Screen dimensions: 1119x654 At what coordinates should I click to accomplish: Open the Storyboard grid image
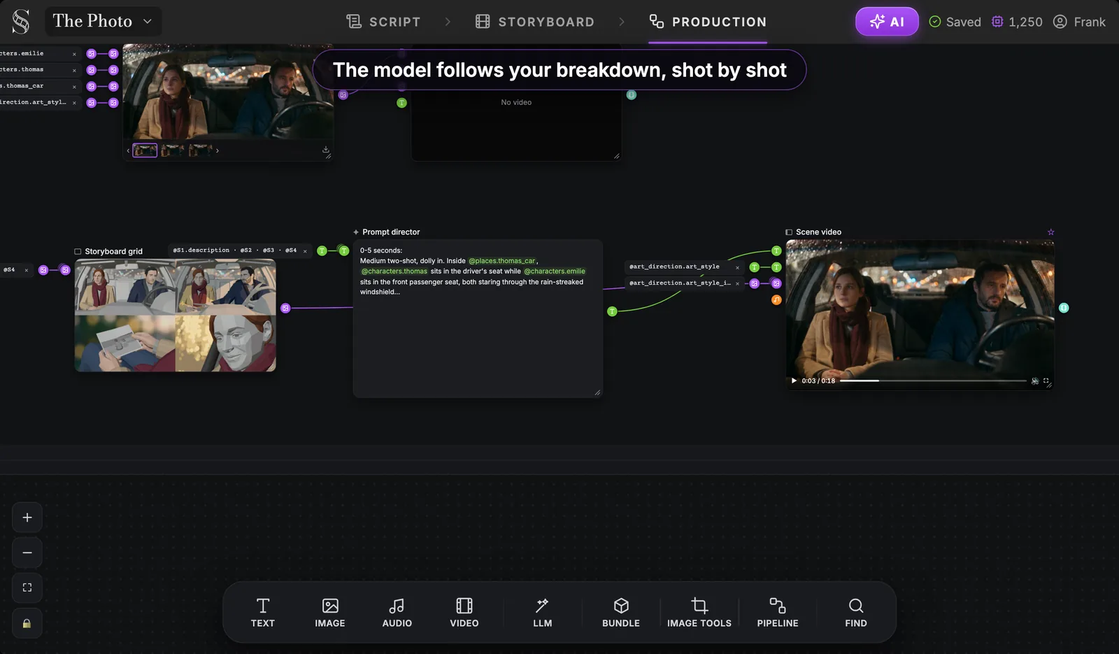tap(176, 315)
